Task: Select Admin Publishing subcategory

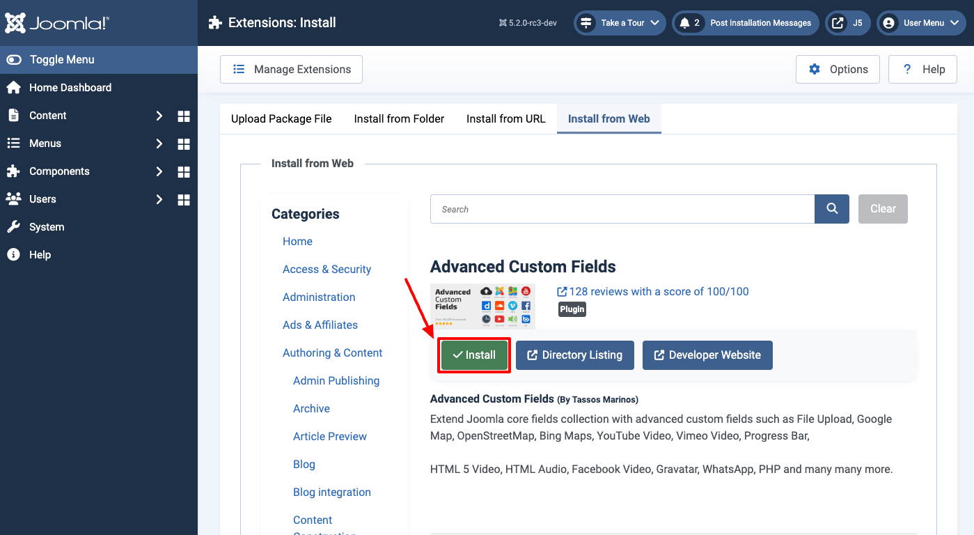Action: coord(336,381)
